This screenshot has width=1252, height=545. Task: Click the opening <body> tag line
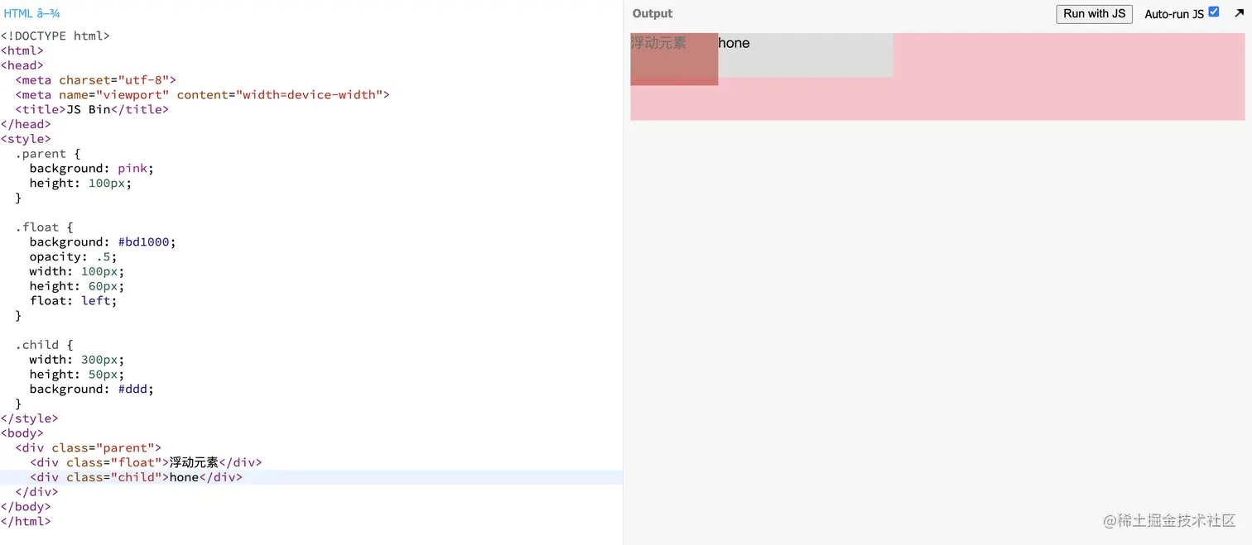(22, 433)
